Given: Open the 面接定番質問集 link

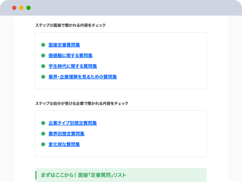Looking at the screenshot, I should pos(64,45).
